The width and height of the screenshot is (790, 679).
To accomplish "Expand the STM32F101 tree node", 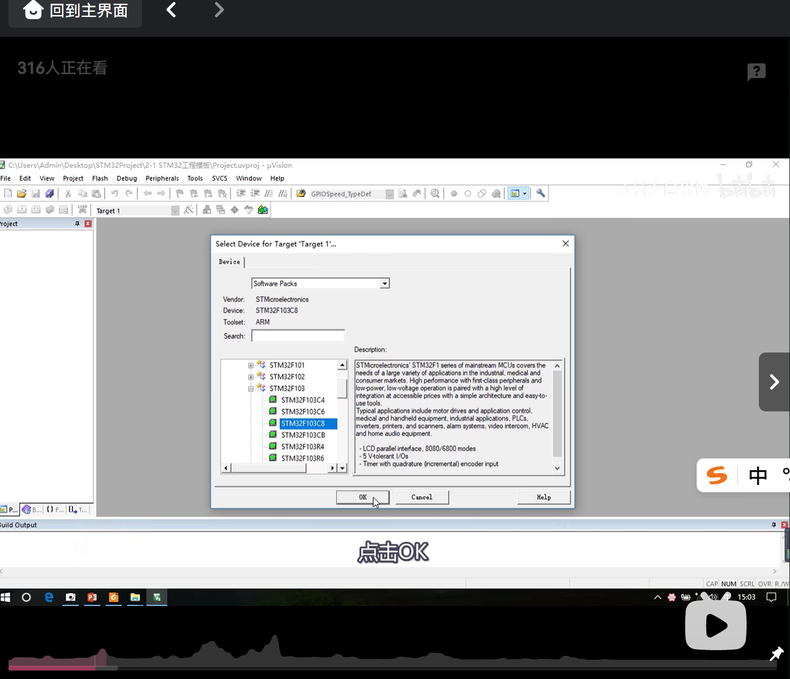I will click(x=251, y=366).
